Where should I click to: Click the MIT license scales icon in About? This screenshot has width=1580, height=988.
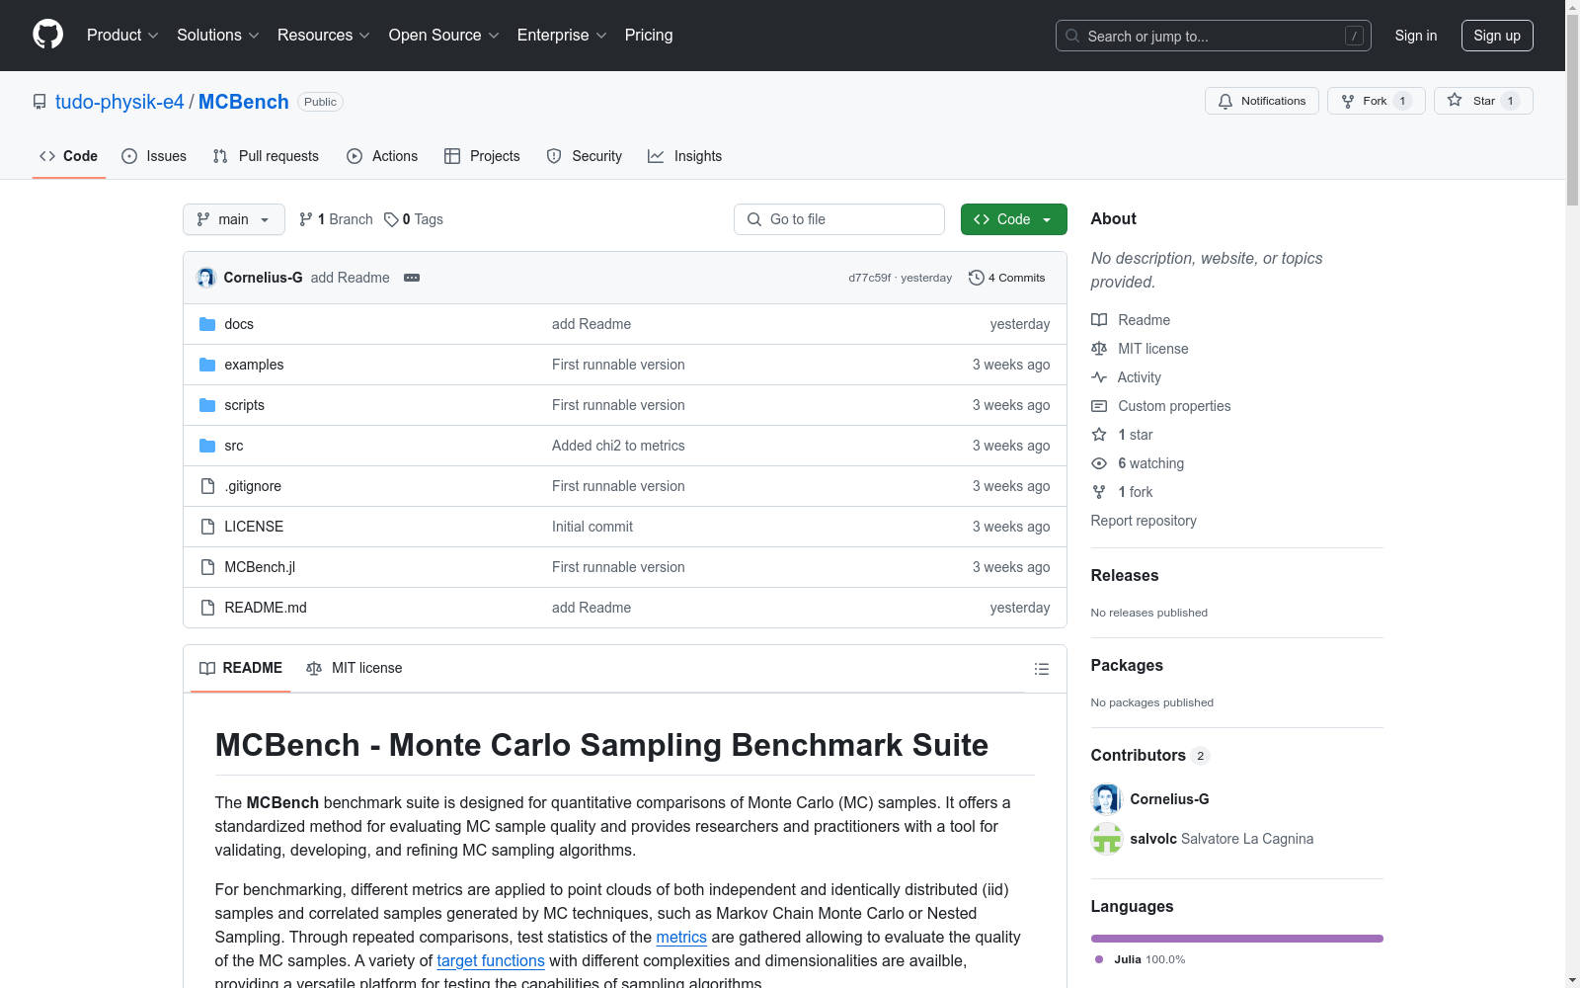pyautogui.click(x=1099, y=349)
